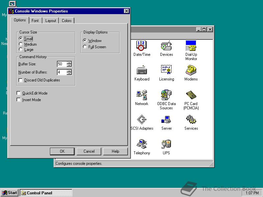Minimize the Control Panel window

[x=199, y=30]
